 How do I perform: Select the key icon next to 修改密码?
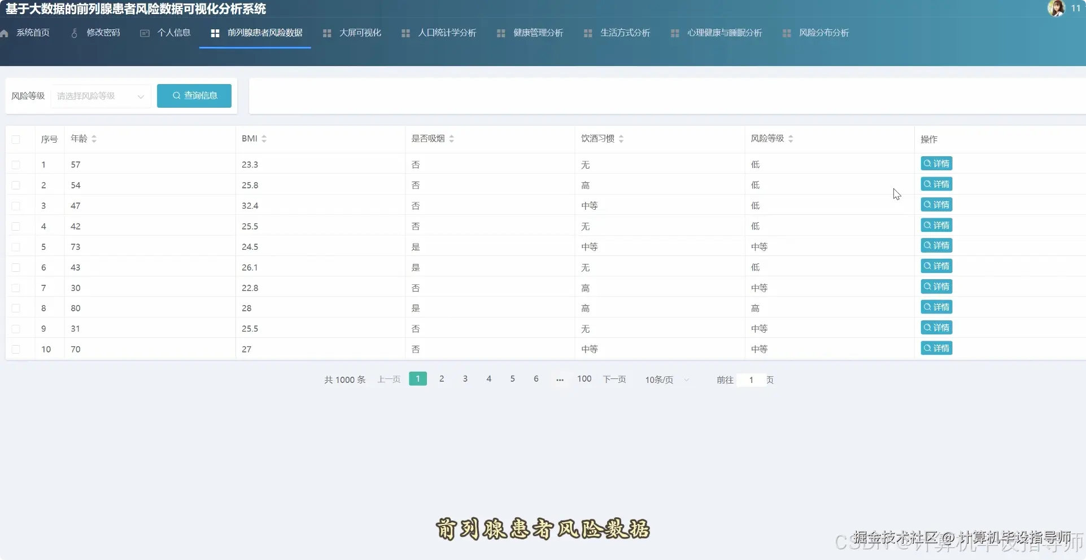(x=73, y=33)
